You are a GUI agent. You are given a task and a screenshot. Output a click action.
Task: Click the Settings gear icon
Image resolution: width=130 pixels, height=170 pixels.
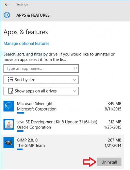coord(7,15)
